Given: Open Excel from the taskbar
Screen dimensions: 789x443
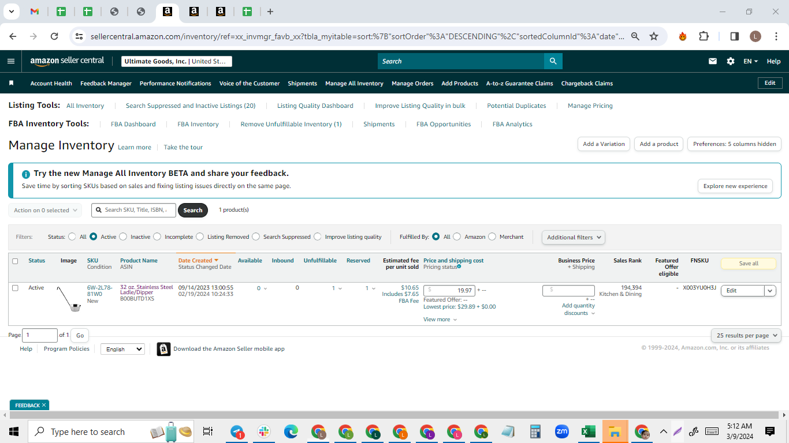Looking at the screenshot, I should (x=588, y=431).
